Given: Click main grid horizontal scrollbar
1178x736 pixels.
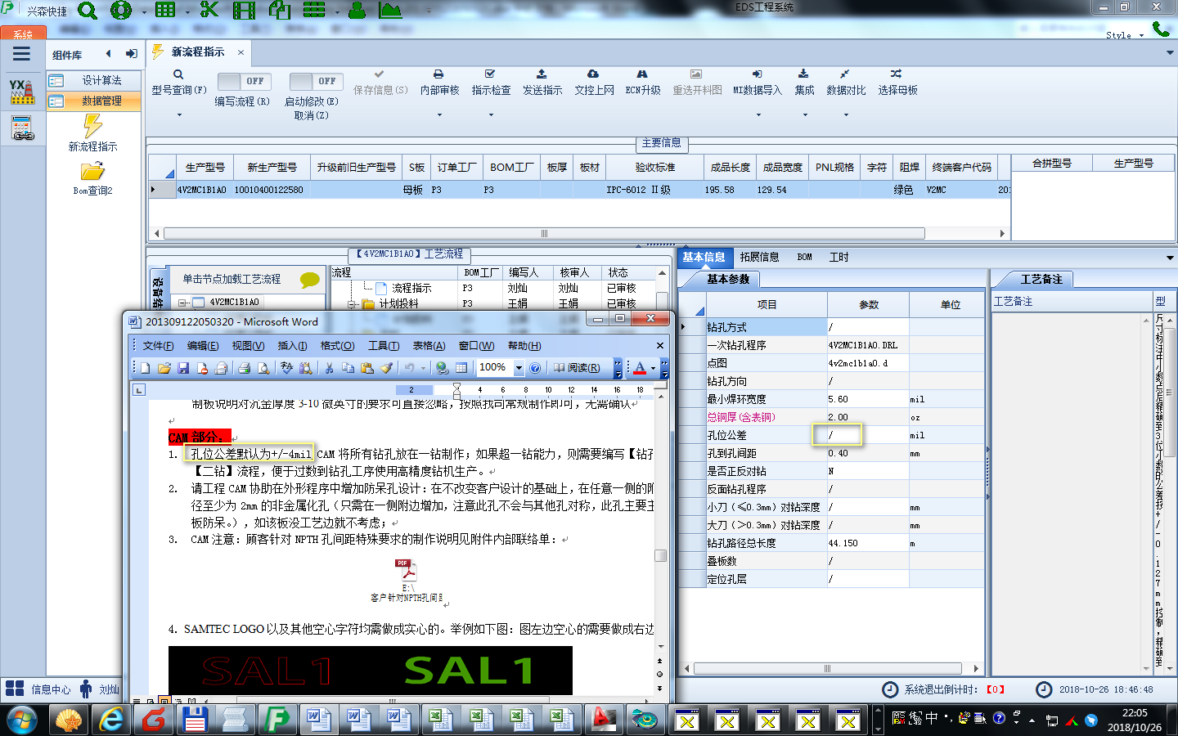Looking at the screenshot, I should point(544,234).
